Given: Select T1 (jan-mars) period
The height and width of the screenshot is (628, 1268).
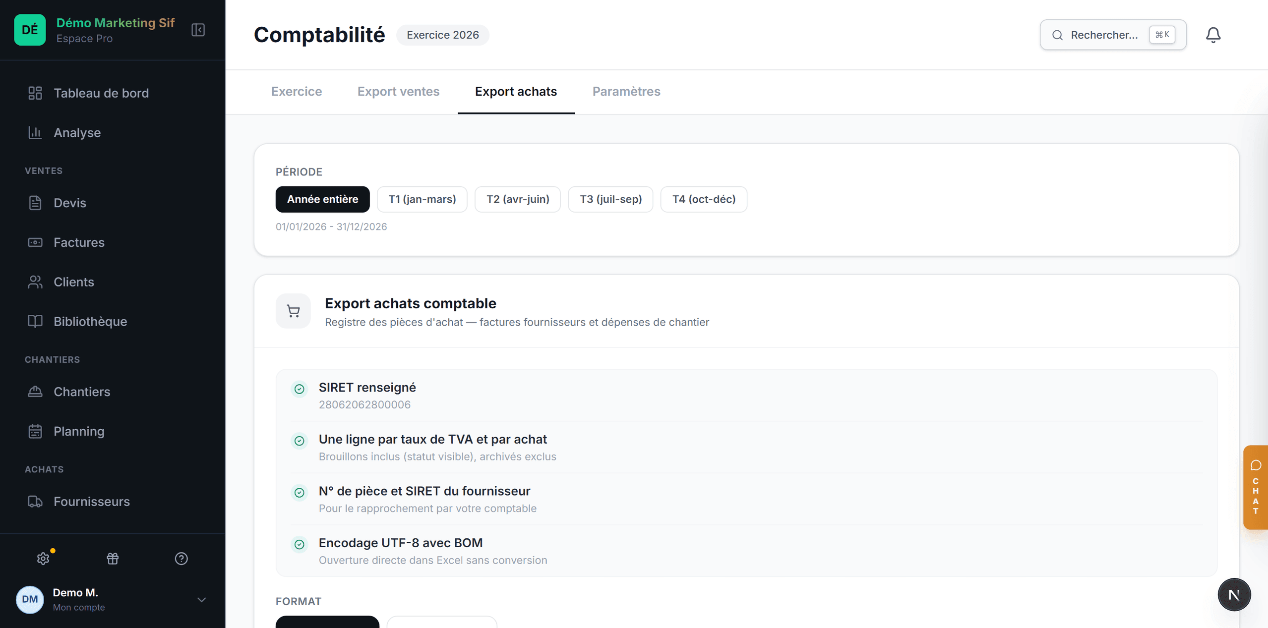Looking at the screenshot, I should pyautogui.click(x=422, y=199).
